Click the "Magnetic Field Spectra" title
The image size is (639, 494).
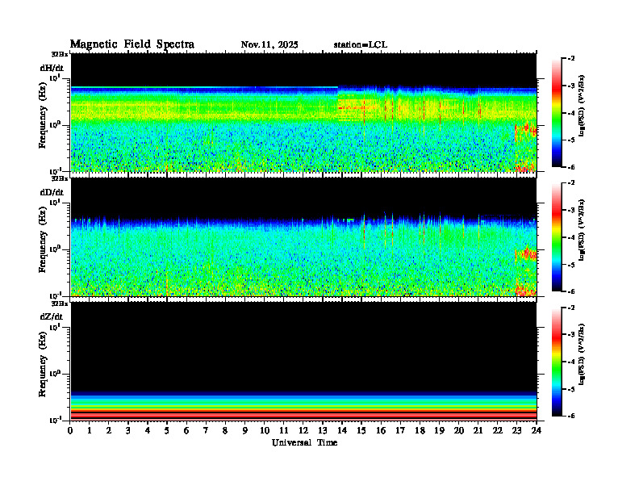(x=132, y=44)
